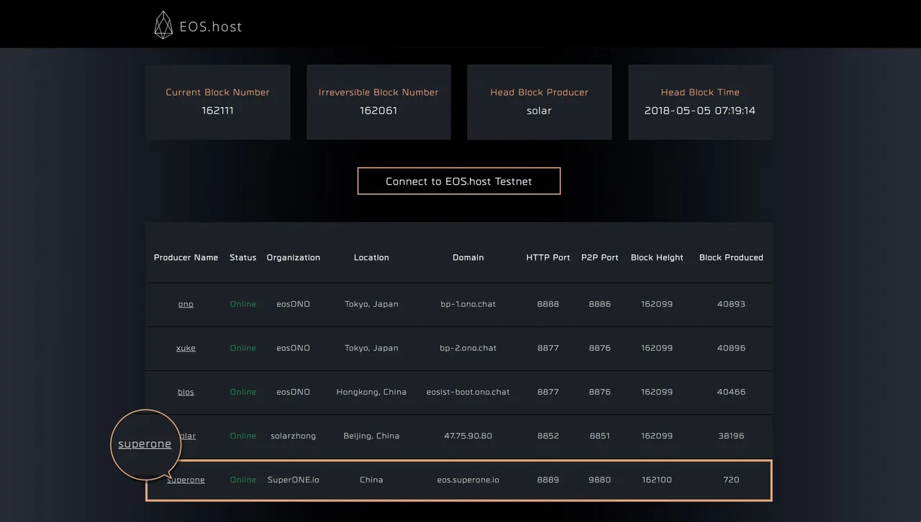The width and height of the screenshot is (921, 522).
Task: Click domain eosist-boot.ono.chat
Action: coord(468,392)
